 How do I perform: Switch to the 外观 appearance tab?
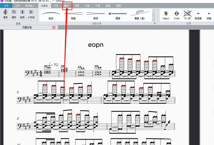(87, 6)
